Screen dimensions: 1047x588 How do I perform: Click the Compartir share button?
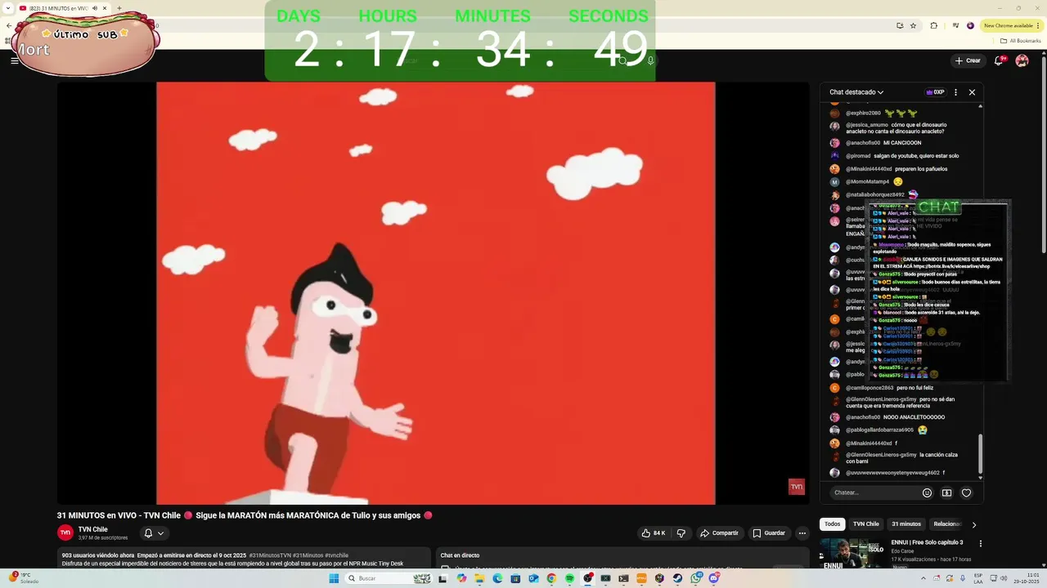(x=719, y=533)
